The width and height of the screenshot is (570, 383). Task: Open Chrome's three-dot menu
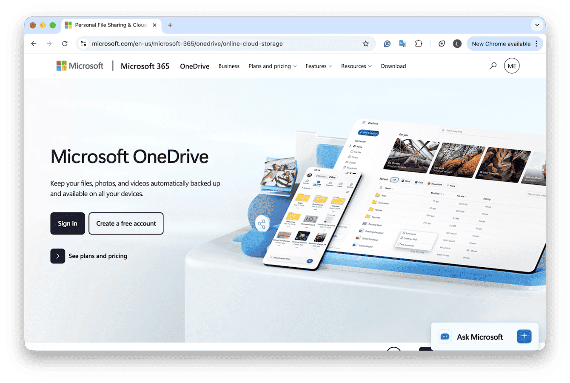click(536, 43)
